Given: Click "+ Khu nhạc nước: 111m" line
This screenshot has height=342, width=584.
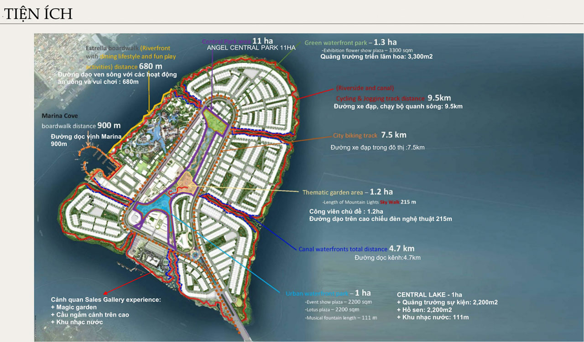Looking at the screenshot, I should pos(433,317).
